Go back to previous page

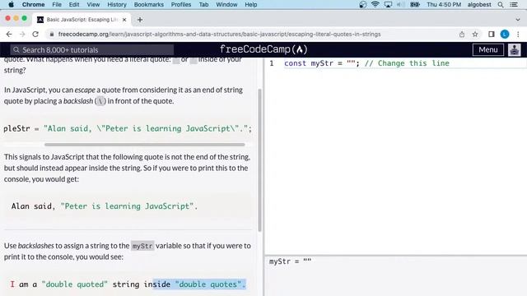click(x=9, y=35)
